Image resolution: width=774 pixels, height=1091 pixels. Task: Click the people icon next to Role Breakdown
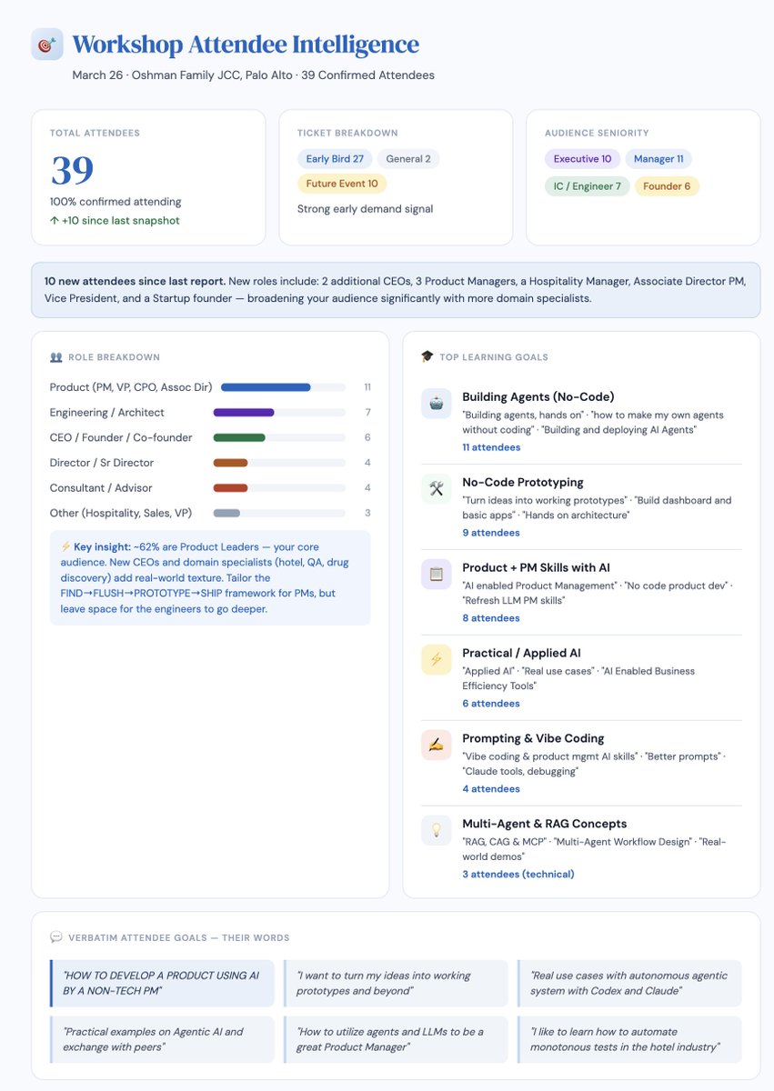pos(55,357)
